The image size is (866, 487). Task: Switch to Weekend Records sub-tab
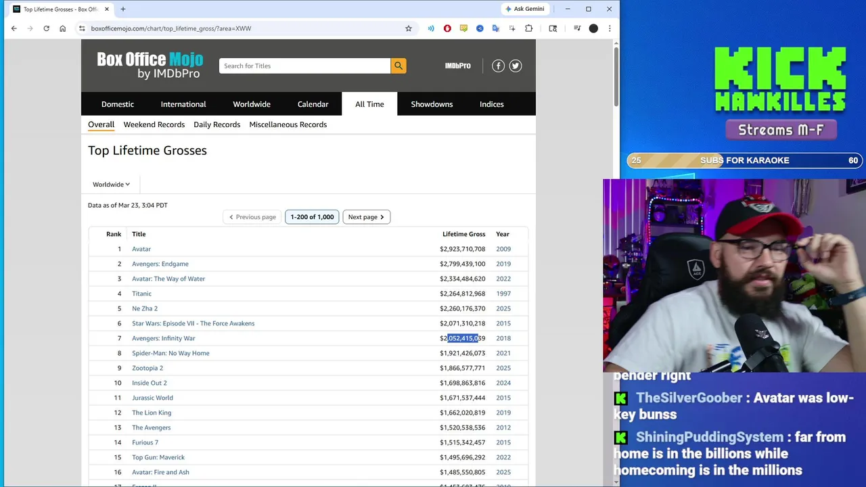pyautogui.click(x=154, y=124)
